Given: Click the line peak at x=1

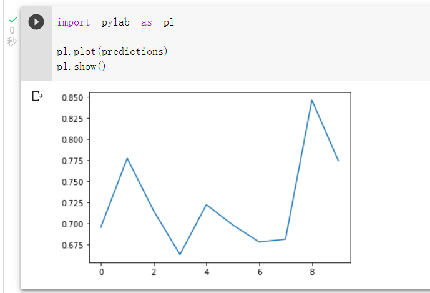Looking at the screenshot, I should pyautogui.click(x=127, y=158).
